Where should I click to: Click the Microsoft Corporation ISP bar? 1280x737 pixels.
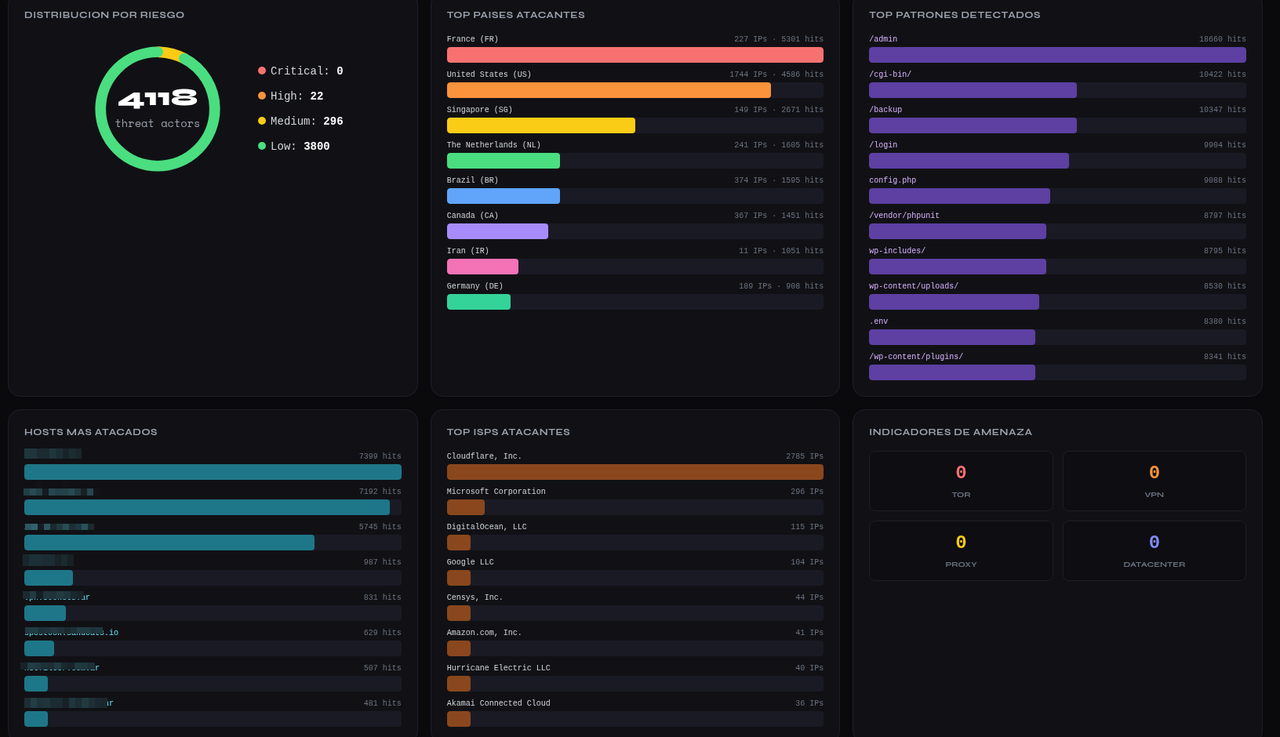(466, 507)
